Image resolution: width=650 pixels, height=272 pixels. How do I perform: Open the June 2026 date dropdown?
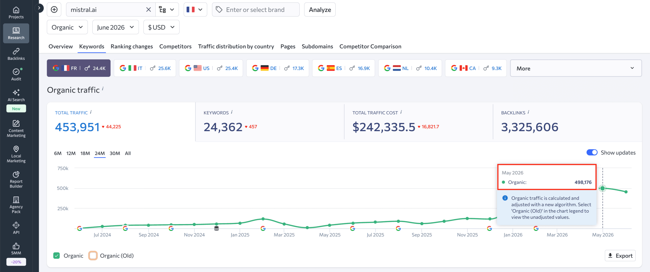click(116, 27)
